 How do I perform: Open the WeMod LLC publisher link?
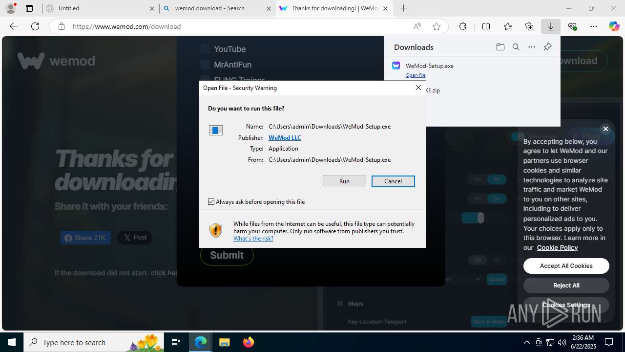point(285,138)
